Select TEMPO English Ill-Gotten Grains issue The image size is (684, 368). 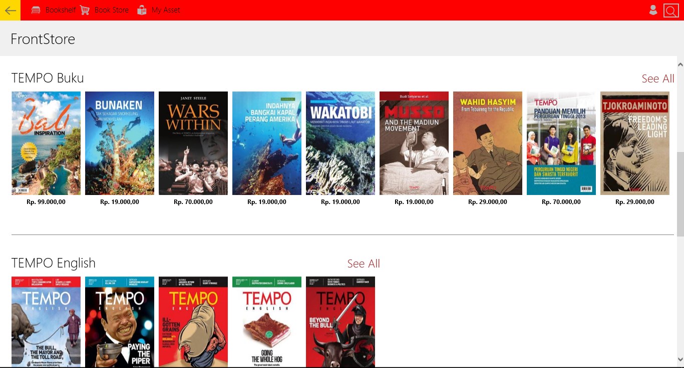click(x=193, y=321)
